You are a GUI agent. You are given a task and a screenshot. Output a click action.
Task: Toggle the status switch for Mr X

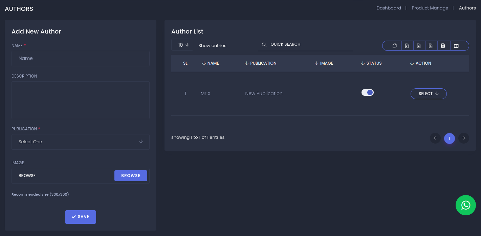[368, 92]
